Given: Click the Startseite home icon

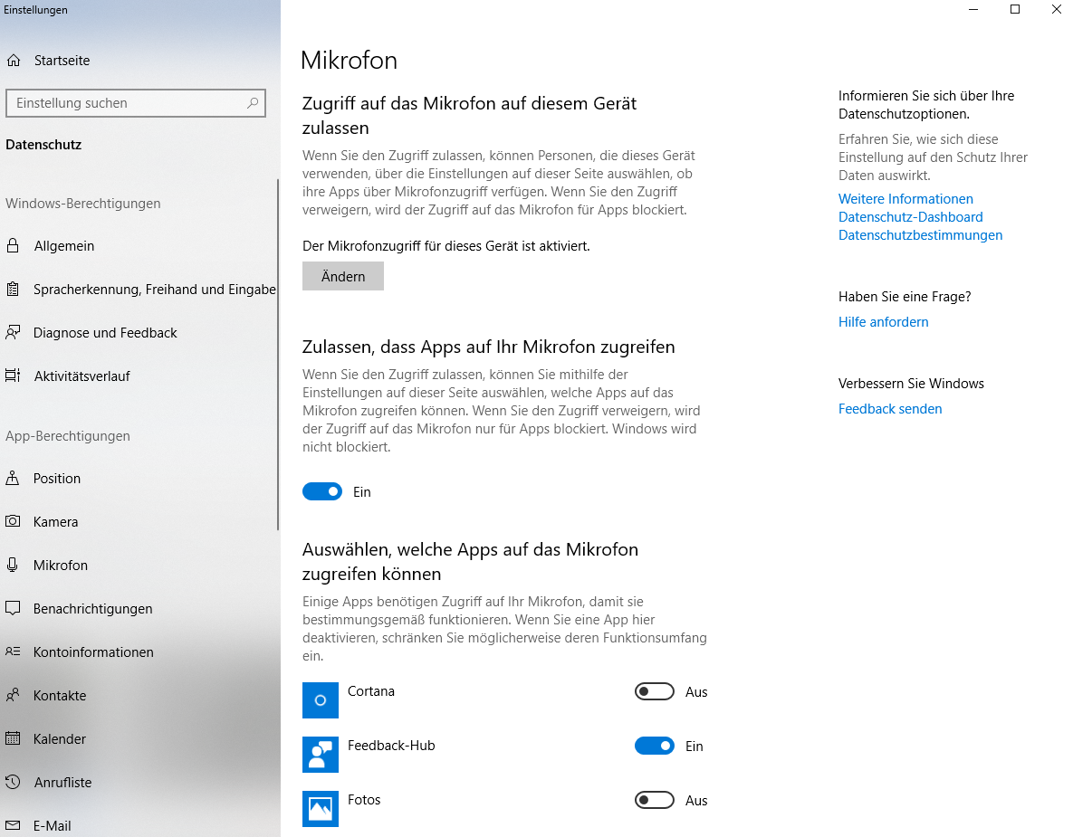Looking at the screenshot, I should click(14, 61).
